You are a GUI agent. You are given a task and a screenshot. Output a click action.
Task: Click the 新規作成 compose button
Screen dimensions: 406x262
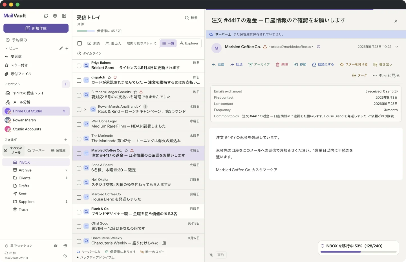pos(36,28)
